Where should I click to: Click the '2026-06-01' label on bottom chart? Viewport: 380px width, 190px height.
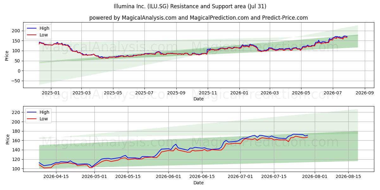click(168, 177)
